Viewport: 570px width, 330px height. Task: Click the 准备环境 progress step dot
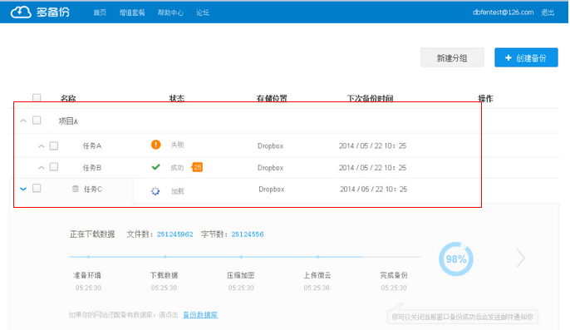[88, 257]
